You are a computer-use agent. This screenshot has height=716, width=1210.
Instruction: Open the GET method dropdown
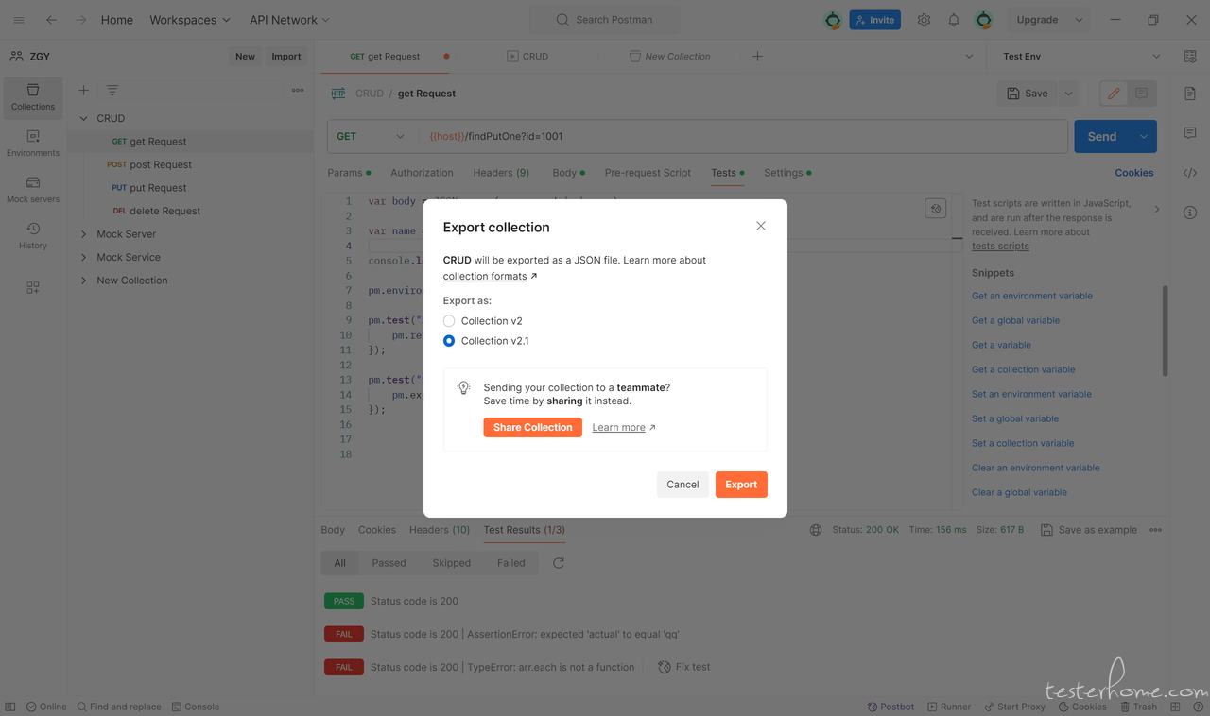click(372, 136)
